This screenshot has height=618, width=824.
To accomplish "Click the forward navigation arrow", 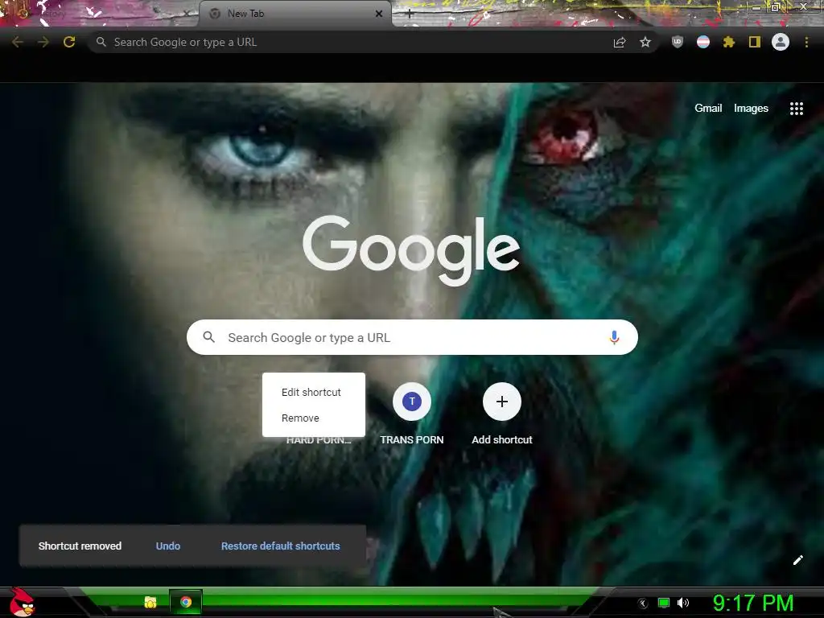I will tap(43, 42).
